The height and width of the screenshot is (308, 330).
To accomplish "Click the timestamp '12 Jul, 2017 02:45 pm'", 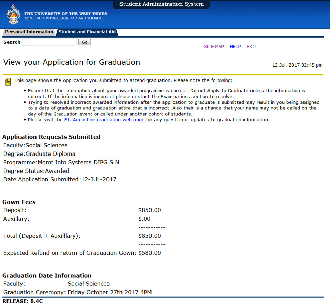I will click(298, 65).
